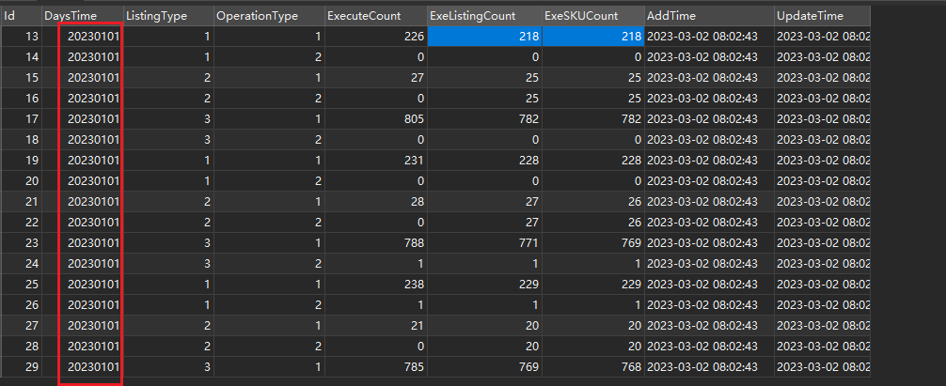Select row with Id 24

pos(435,263)
